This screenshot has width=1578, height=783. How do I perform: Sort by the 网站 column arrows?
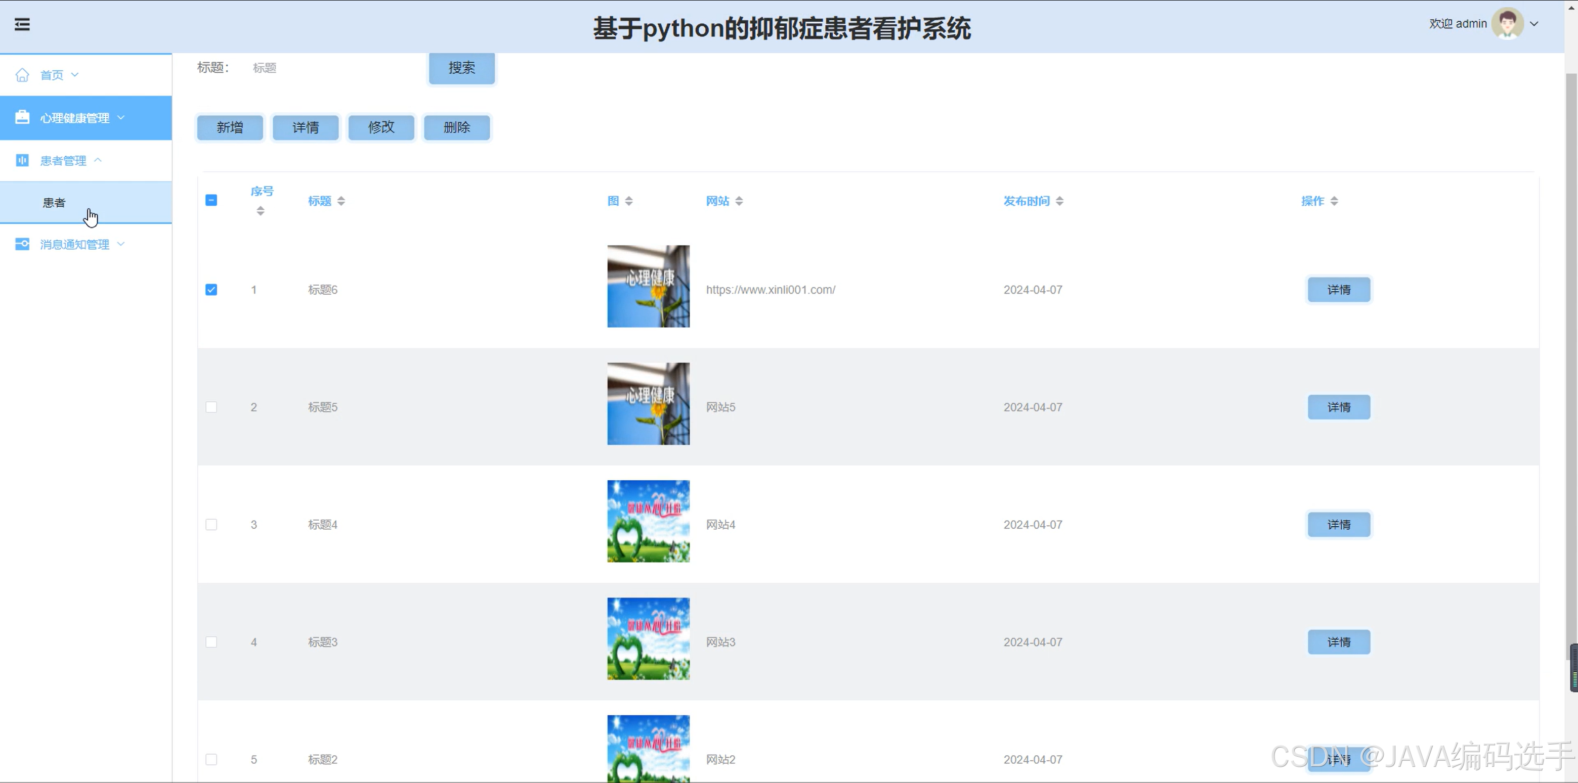739,201
